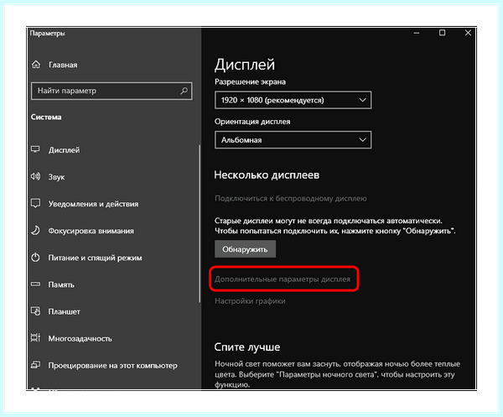Open Уведомления и действия section
Viewport: 503px width, 417px height.
[x=93, y=204]
